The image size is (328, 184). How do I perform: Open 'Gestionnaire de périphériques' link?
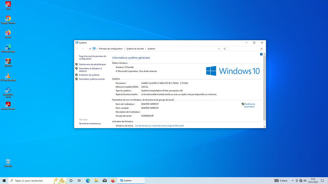pyautogui.click(x=92, y=64)
